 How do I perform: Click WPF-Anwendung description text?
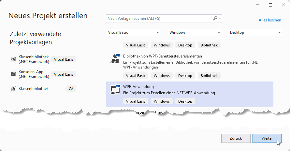click(x=169, y=93)
